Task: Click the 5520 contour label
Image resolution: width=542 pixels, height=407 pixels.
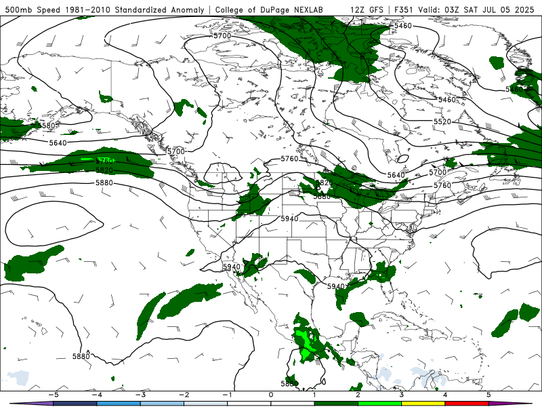Action: click(x=442, y=121)
